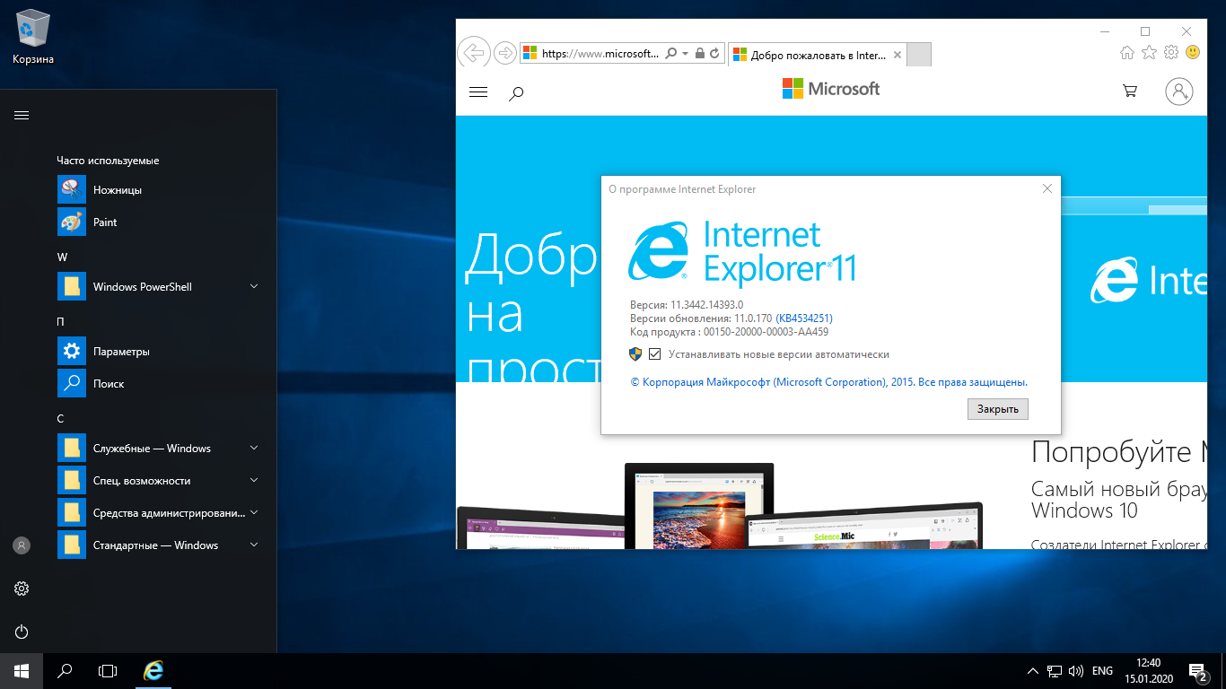
Task: Switch the ENG input language indicator
Action: pos(1102,671)
